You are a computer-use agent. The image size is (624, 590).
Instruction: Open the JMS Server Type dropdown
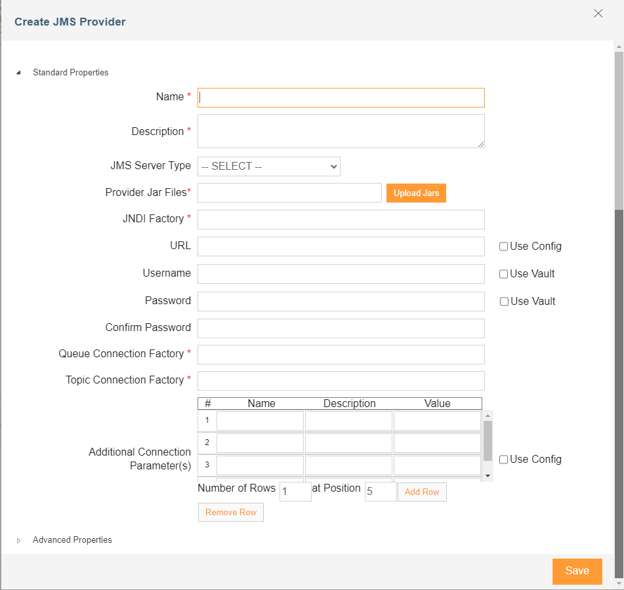pos(269,167)
